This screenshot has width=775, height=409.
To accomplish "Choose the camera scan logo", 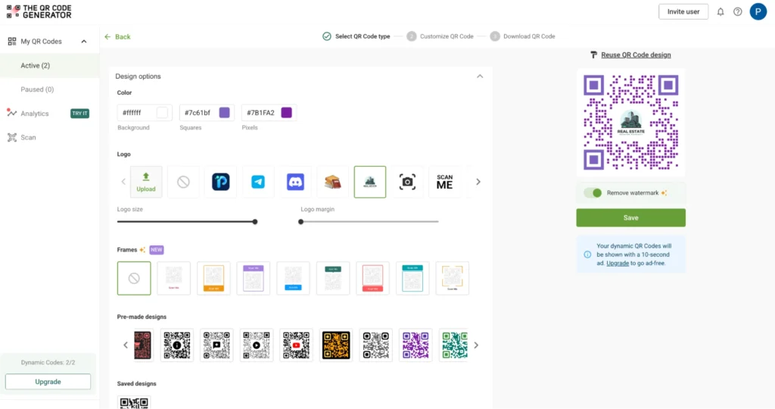I will 407,182.
